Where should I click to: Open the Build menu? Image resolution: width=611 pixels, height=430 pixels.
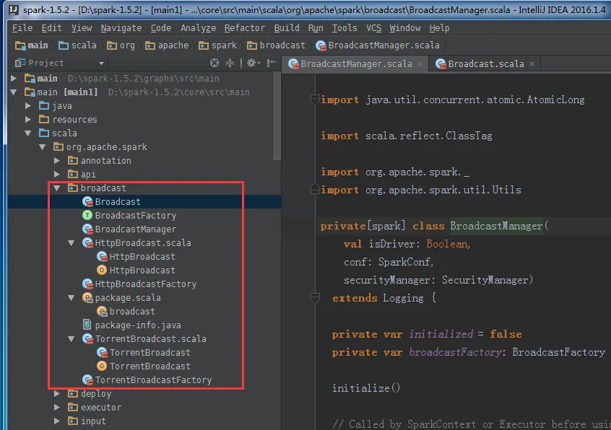coord(287,28)
